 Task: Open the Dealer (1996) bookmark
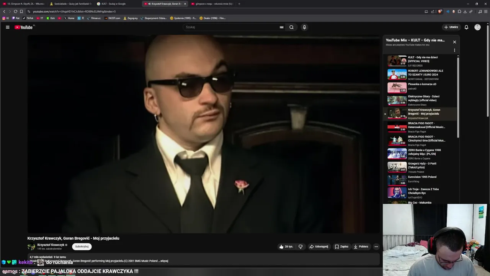tap(212, 18)
